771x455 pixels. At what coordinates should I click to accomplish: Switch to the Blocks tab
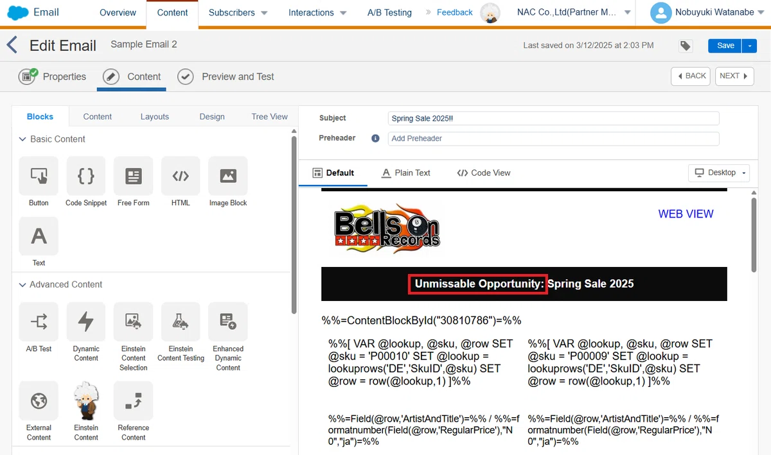(40, 117)
